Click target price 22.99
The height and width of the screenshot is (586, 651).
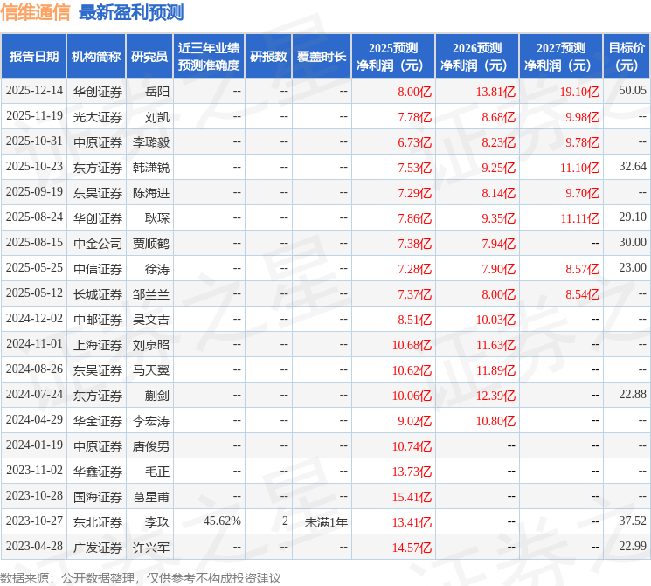click(633, 546)
